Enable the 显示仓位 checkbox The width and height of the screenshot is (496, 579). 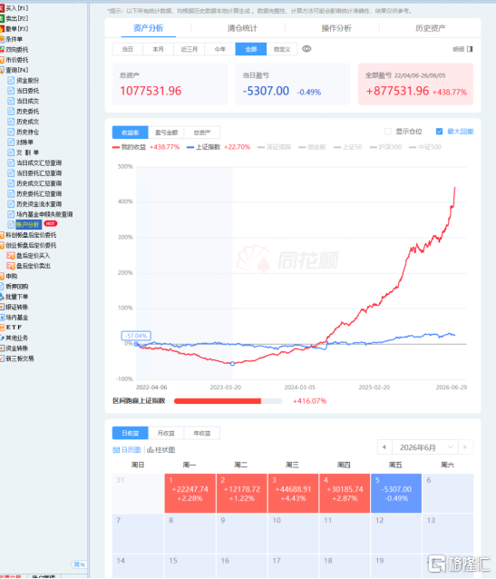pyautogui.click(x=387, y=132)
